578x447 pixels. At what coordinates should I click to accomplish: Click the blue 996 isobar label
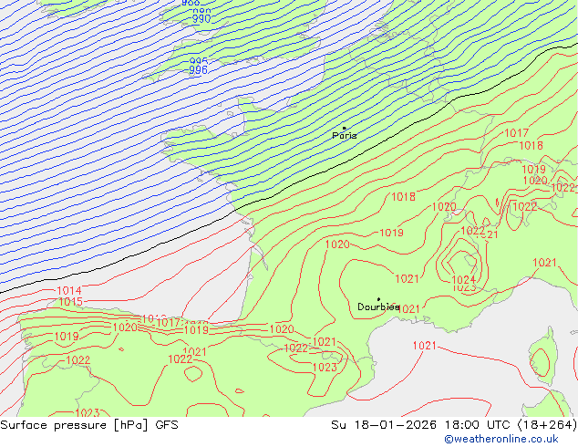coord(199,70)
